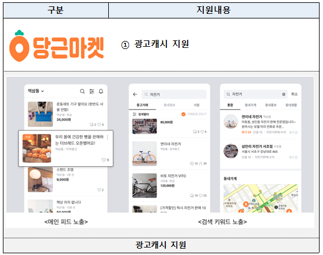Select the 비토 자전거 VITO listing title
The width and height of the screenshot is (323, 255).
point(173,176)
